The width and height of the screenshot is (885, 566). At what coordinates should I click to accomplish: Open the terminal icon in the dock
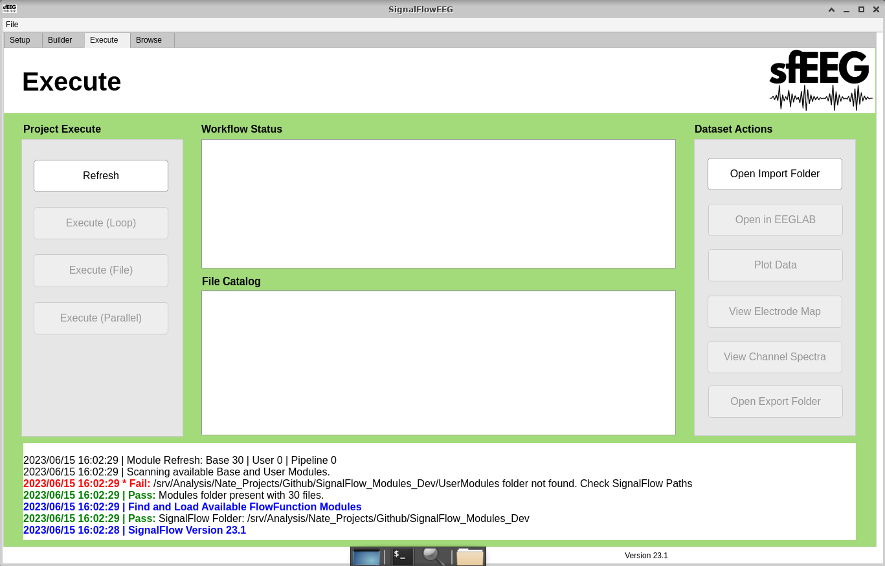(402, 556)
